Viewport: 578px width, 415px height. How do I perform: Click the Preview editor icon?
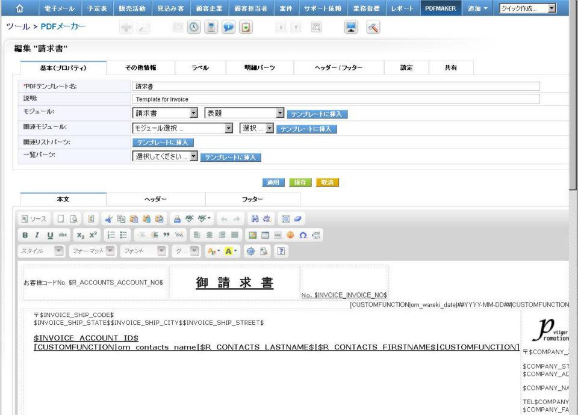(73, 219)
